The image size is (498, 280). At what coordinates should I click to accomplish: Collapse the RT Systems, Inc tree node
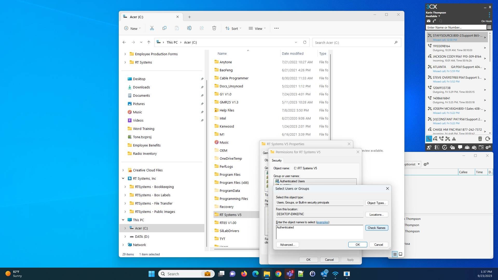123,178
